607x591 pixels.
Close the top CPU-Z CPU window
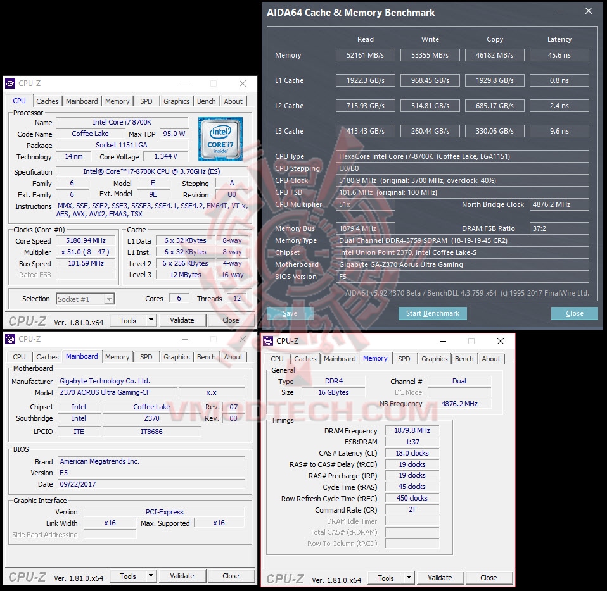point(243,84)
